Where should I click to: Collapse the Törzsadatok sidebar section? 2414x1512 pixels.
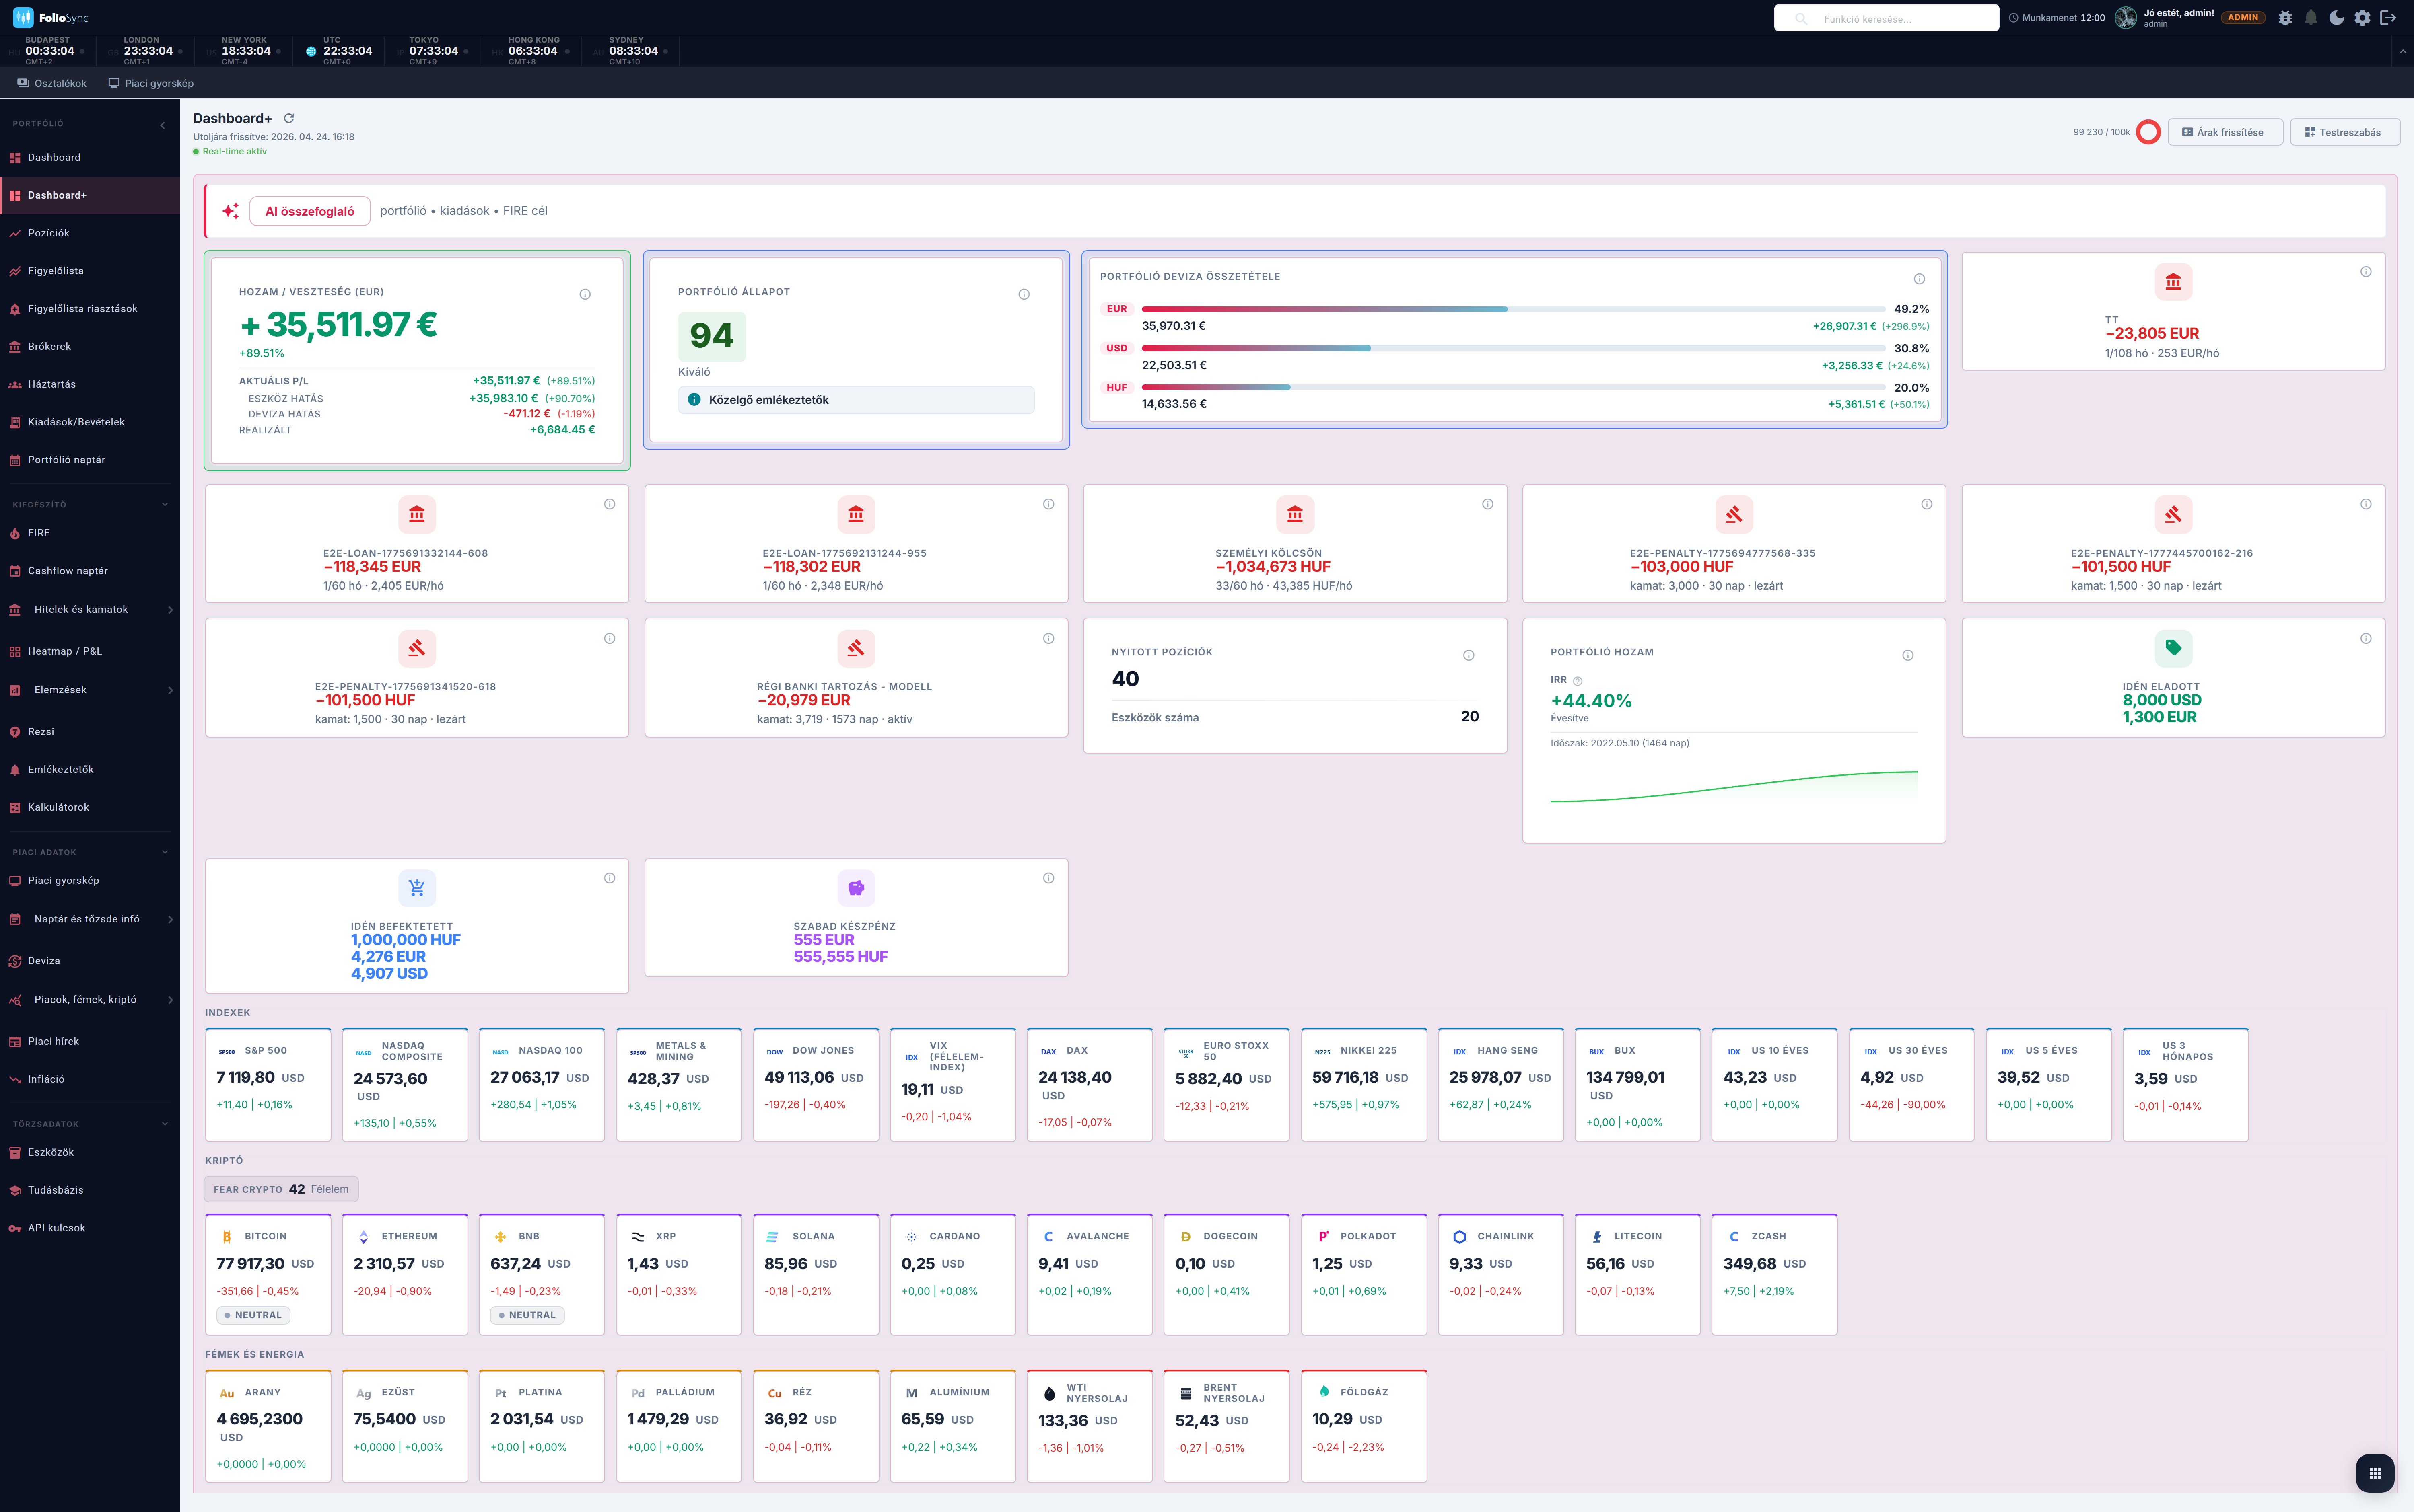[165, 1124]
